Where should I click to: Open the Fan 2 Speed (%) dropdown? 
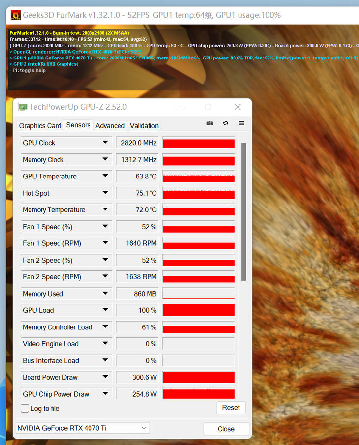pos(105,260)
